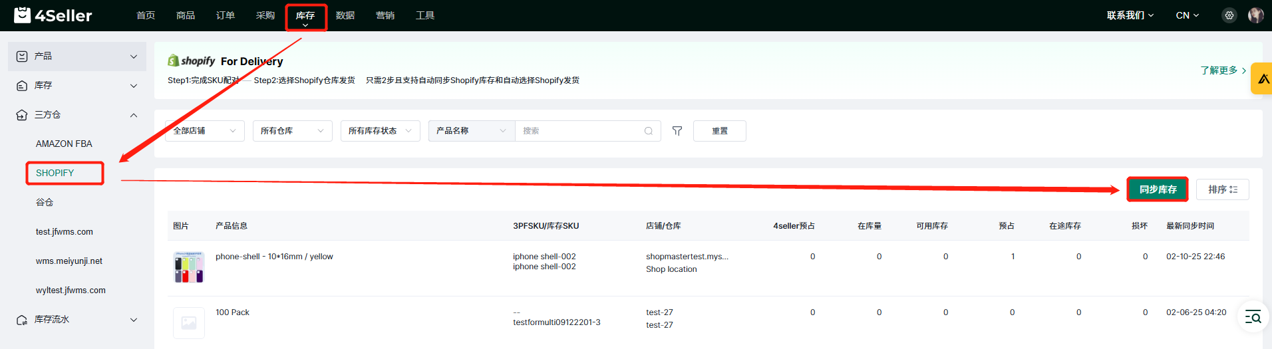Open the 100 Pack placeholder thumbnail
Screen dimensions: 1272x349
click(x=189, y=323)
